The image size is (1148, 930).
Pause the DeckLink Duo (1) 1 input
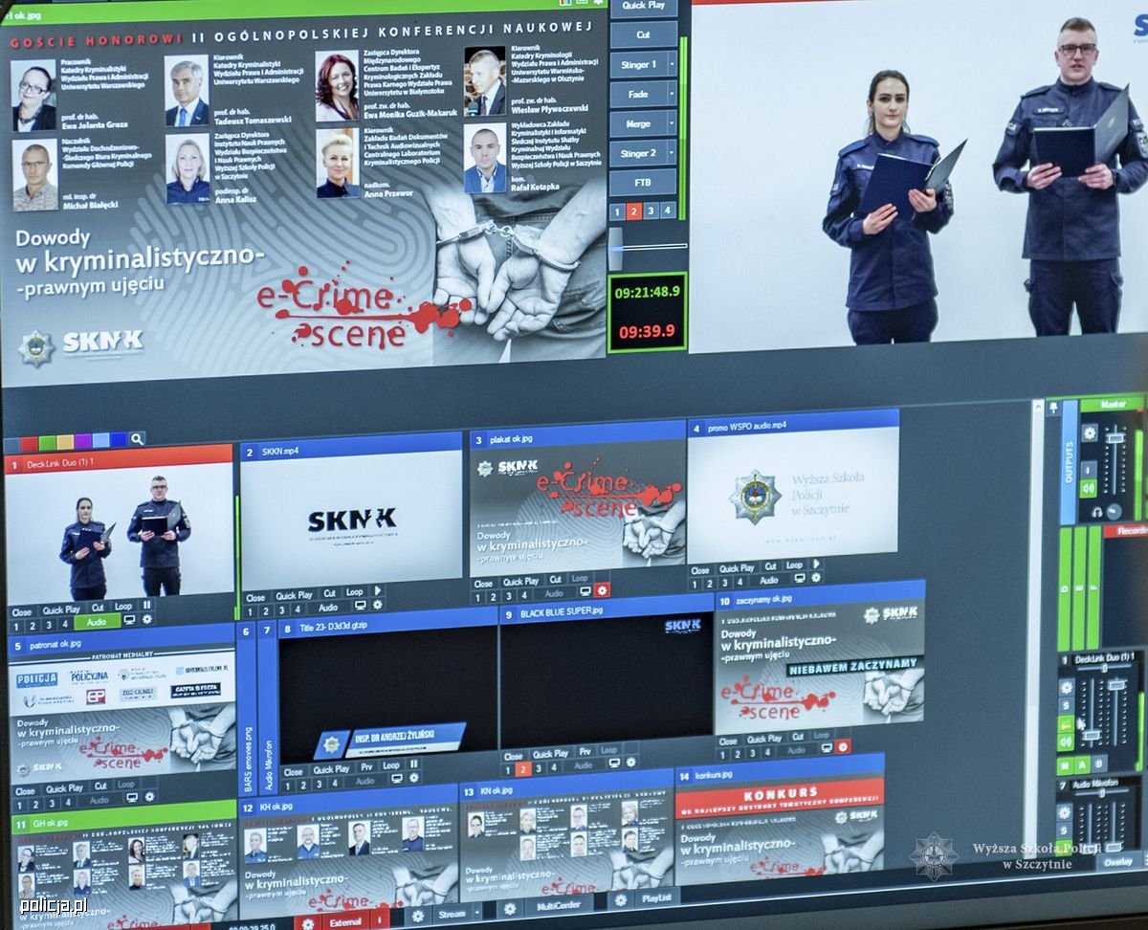[x=146, y=606]
